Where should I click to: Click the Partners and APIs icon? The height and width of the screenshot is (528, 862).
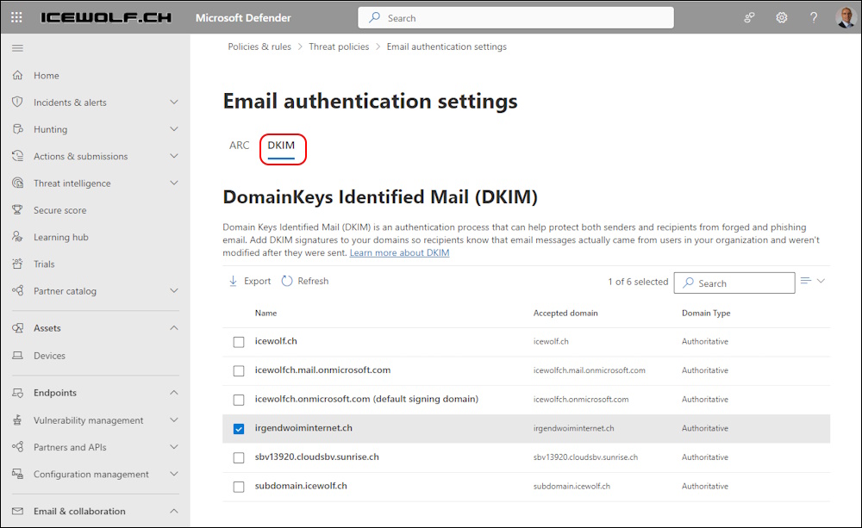[17, 447]
